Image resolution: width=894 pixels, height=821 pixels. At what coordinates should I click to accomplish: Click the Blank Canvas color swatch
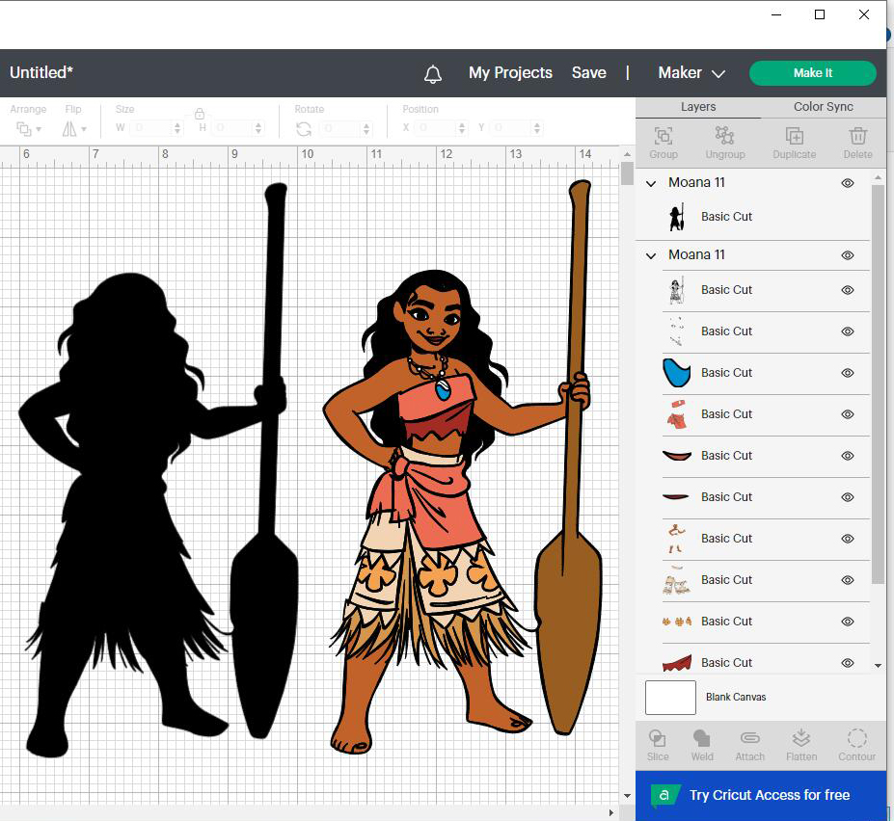point(670,698)
